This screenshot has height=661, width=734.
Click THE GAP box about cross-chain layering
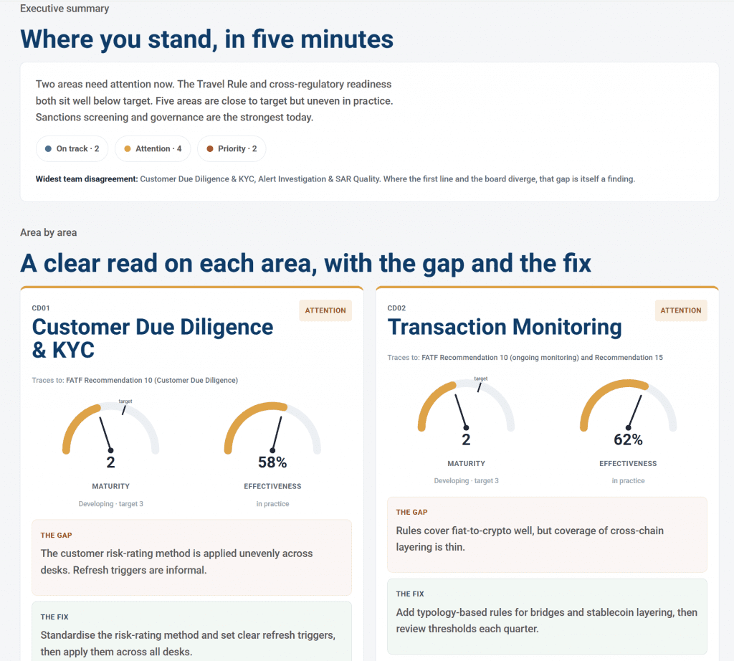point(547,535)
